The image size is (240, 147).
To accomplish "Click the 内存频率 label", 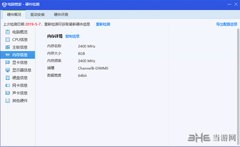I will [x=54, y=61].
